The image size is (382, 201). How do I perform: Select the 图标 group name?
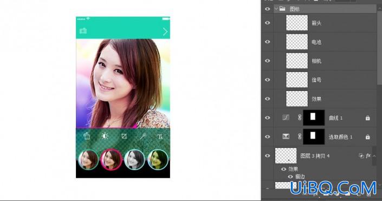[295, 9]
